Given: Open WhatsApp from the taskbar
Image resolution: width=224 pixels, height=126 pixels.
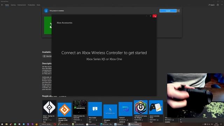Looking at the screenshot, I should 15,124.
